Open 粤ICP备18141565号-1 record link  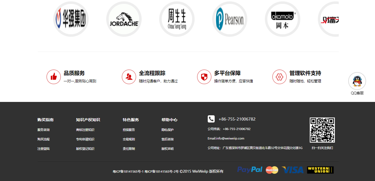point(128,172)
